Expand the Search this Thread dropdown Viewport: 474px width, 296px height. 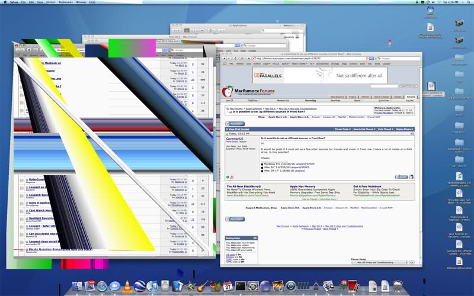click(x=364, y=129)
